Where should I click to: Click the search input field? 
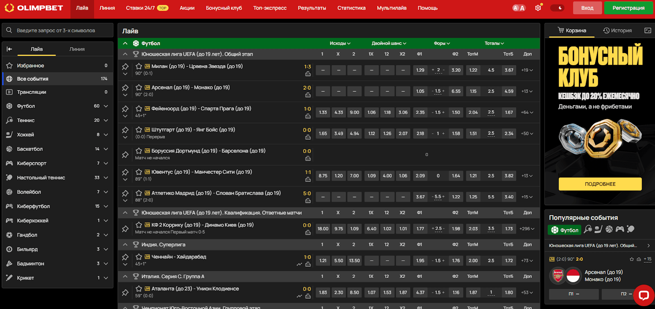tap(61, 30)
